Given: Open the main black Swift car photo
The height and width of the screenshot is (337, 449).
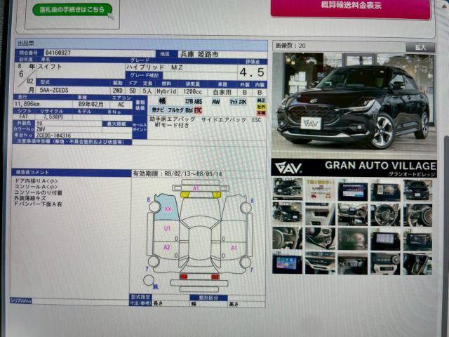Looking at the screenshot, I should tap(354, 104).
